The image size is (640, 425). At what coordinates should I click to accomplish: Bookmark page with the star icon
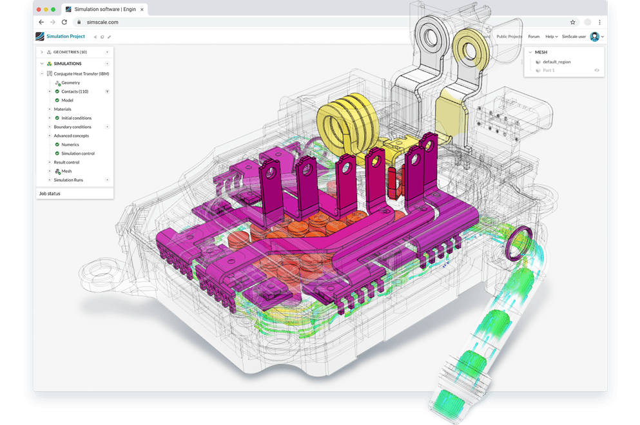(x=572, y=22)
